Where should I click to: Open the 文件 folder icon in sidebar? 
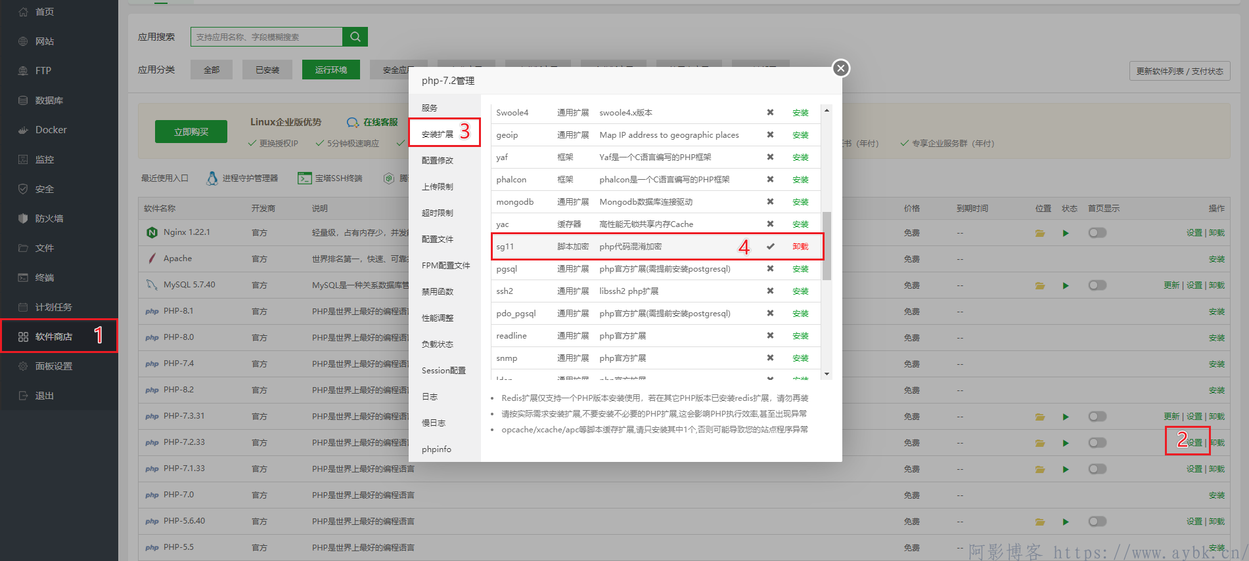[23, 248]
